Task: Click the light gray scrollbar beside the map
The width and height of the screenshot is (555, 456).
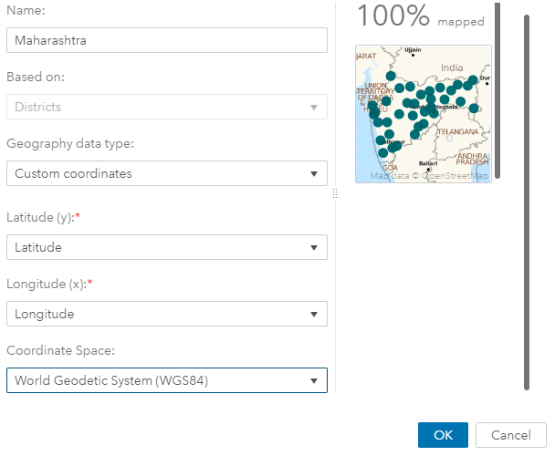Action: [x=496, y=91]
